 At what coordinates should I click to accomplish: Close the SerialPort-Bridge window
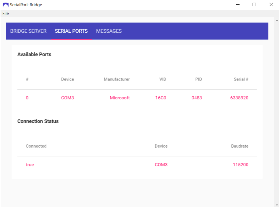pos(271,5)
